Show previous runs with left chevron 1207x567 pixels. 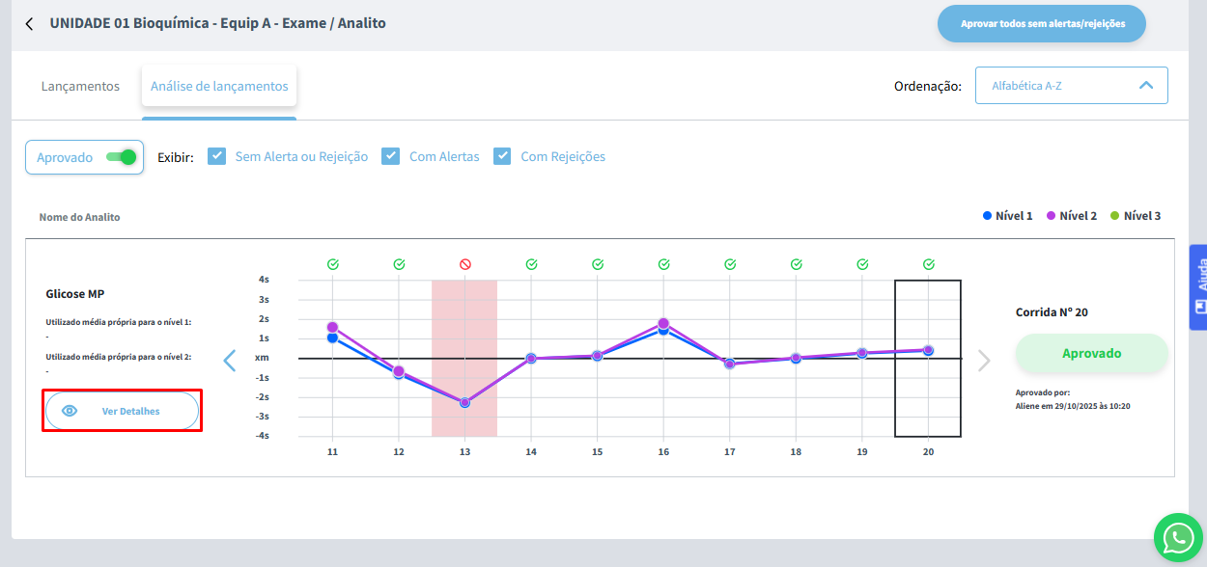pyautogui.click(x=229, y=361)
